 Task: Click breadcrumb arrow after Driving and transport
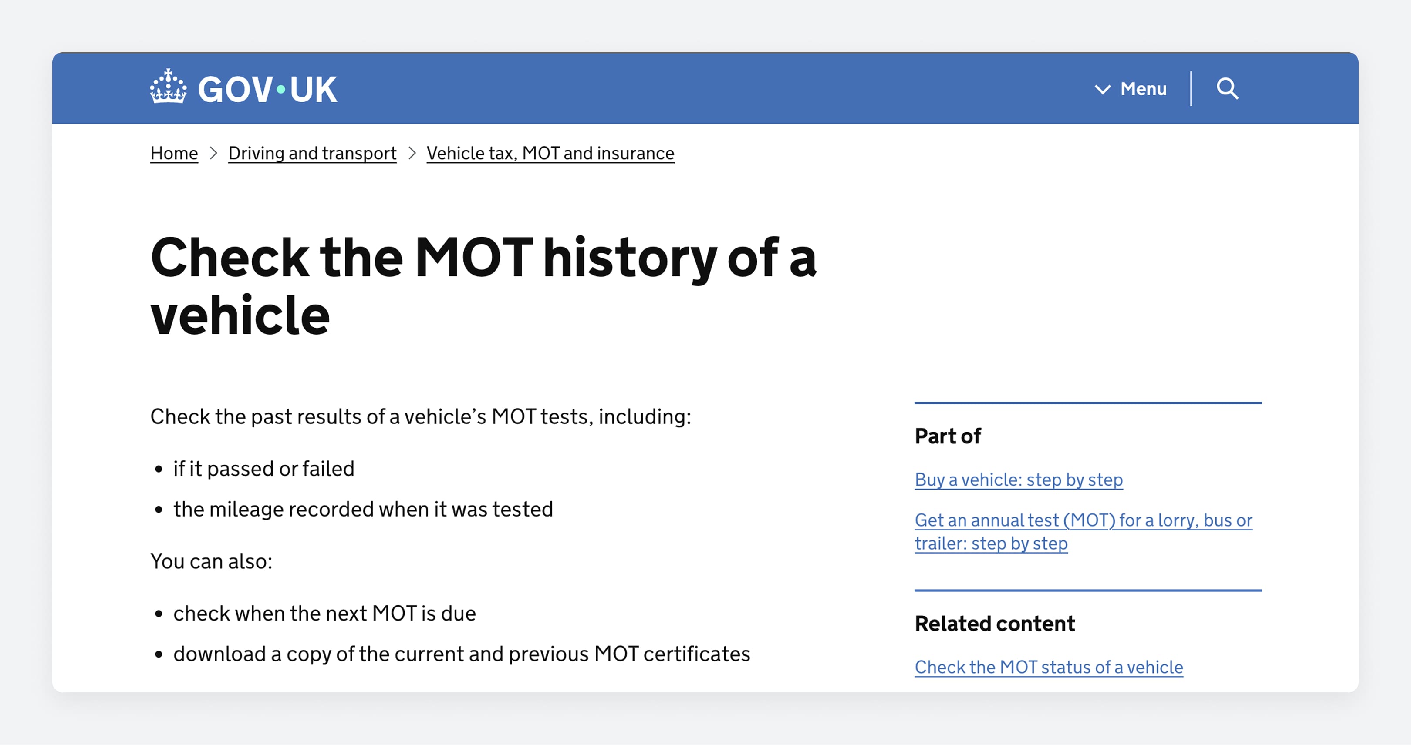pyautogui.click(x=412, y=153)
